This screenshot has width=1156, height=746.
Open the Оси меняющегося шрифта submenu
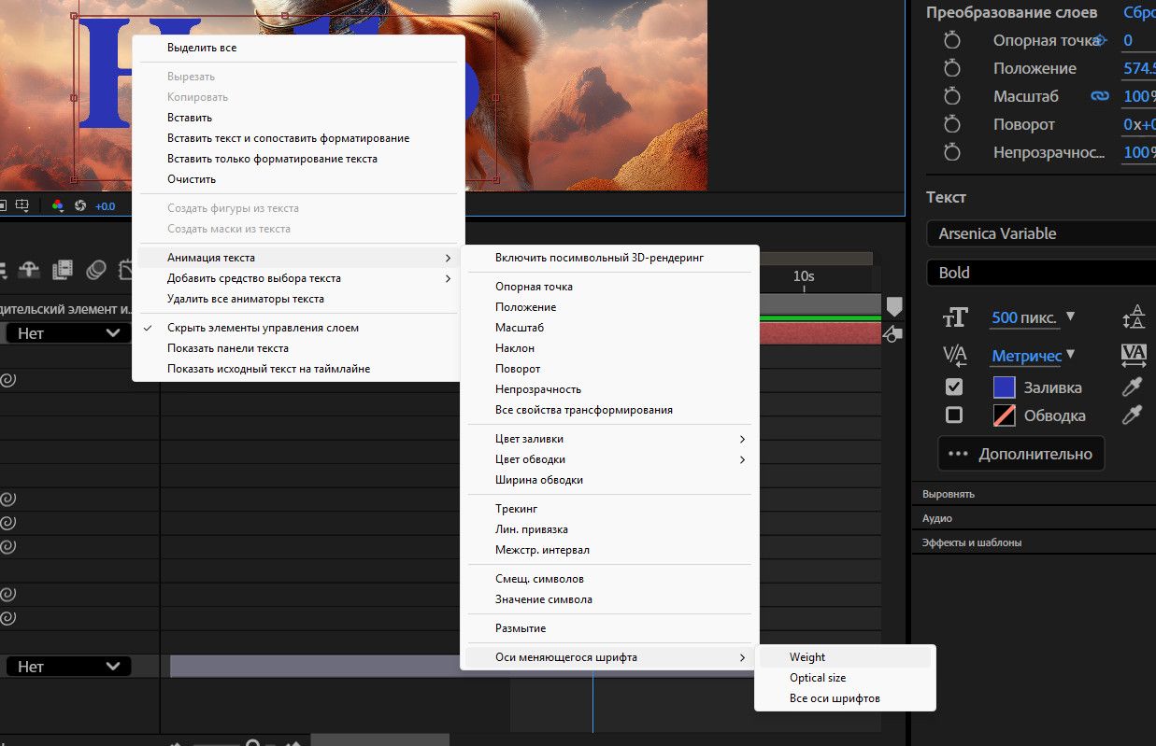pyautogui.click(x=609, y=657)
